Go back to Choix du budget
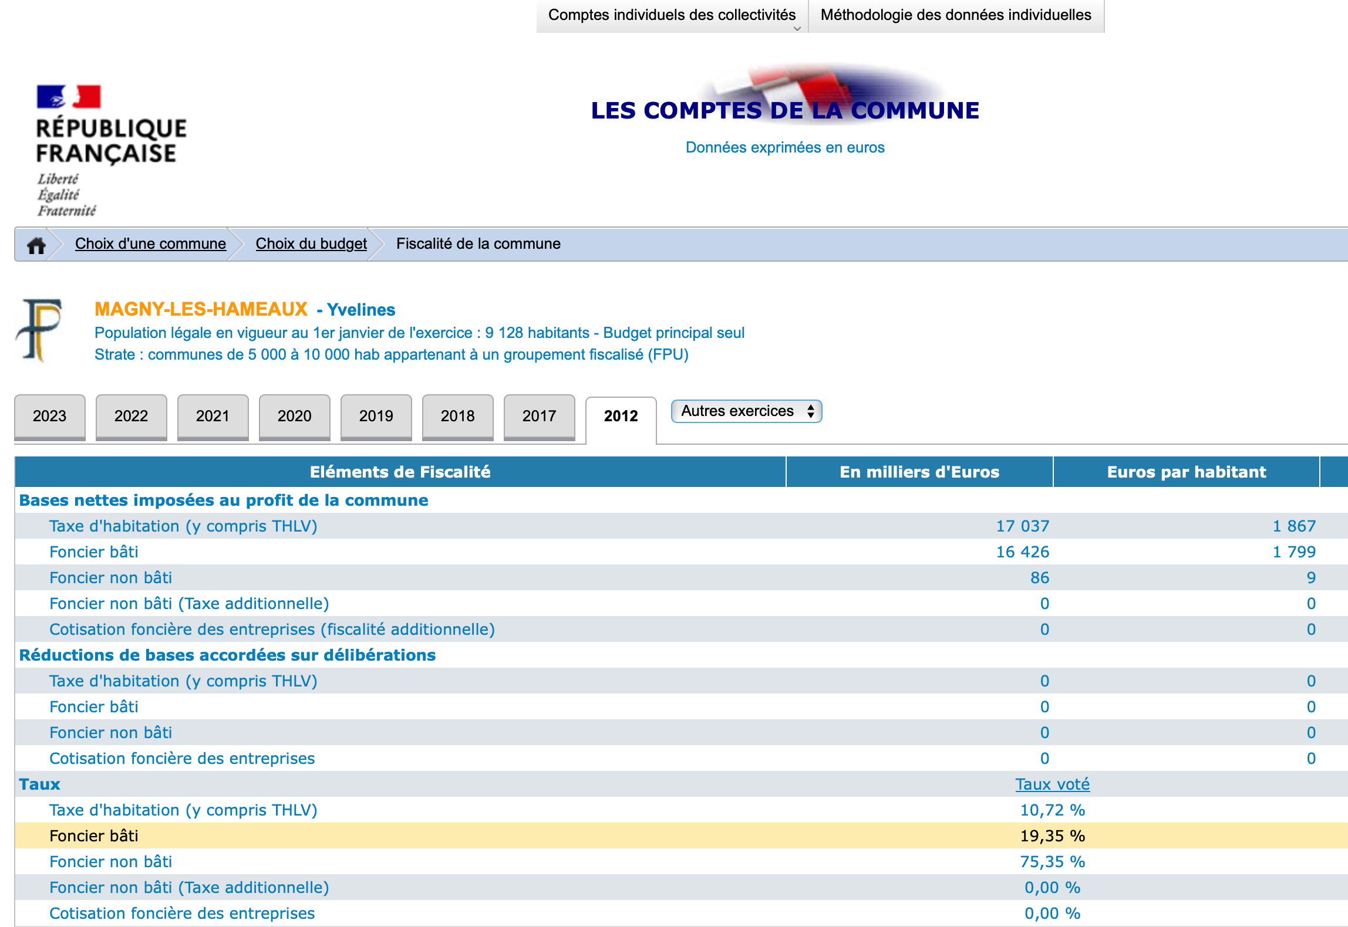The height and width of the screenshot is (927, 1348). [311, 243]
